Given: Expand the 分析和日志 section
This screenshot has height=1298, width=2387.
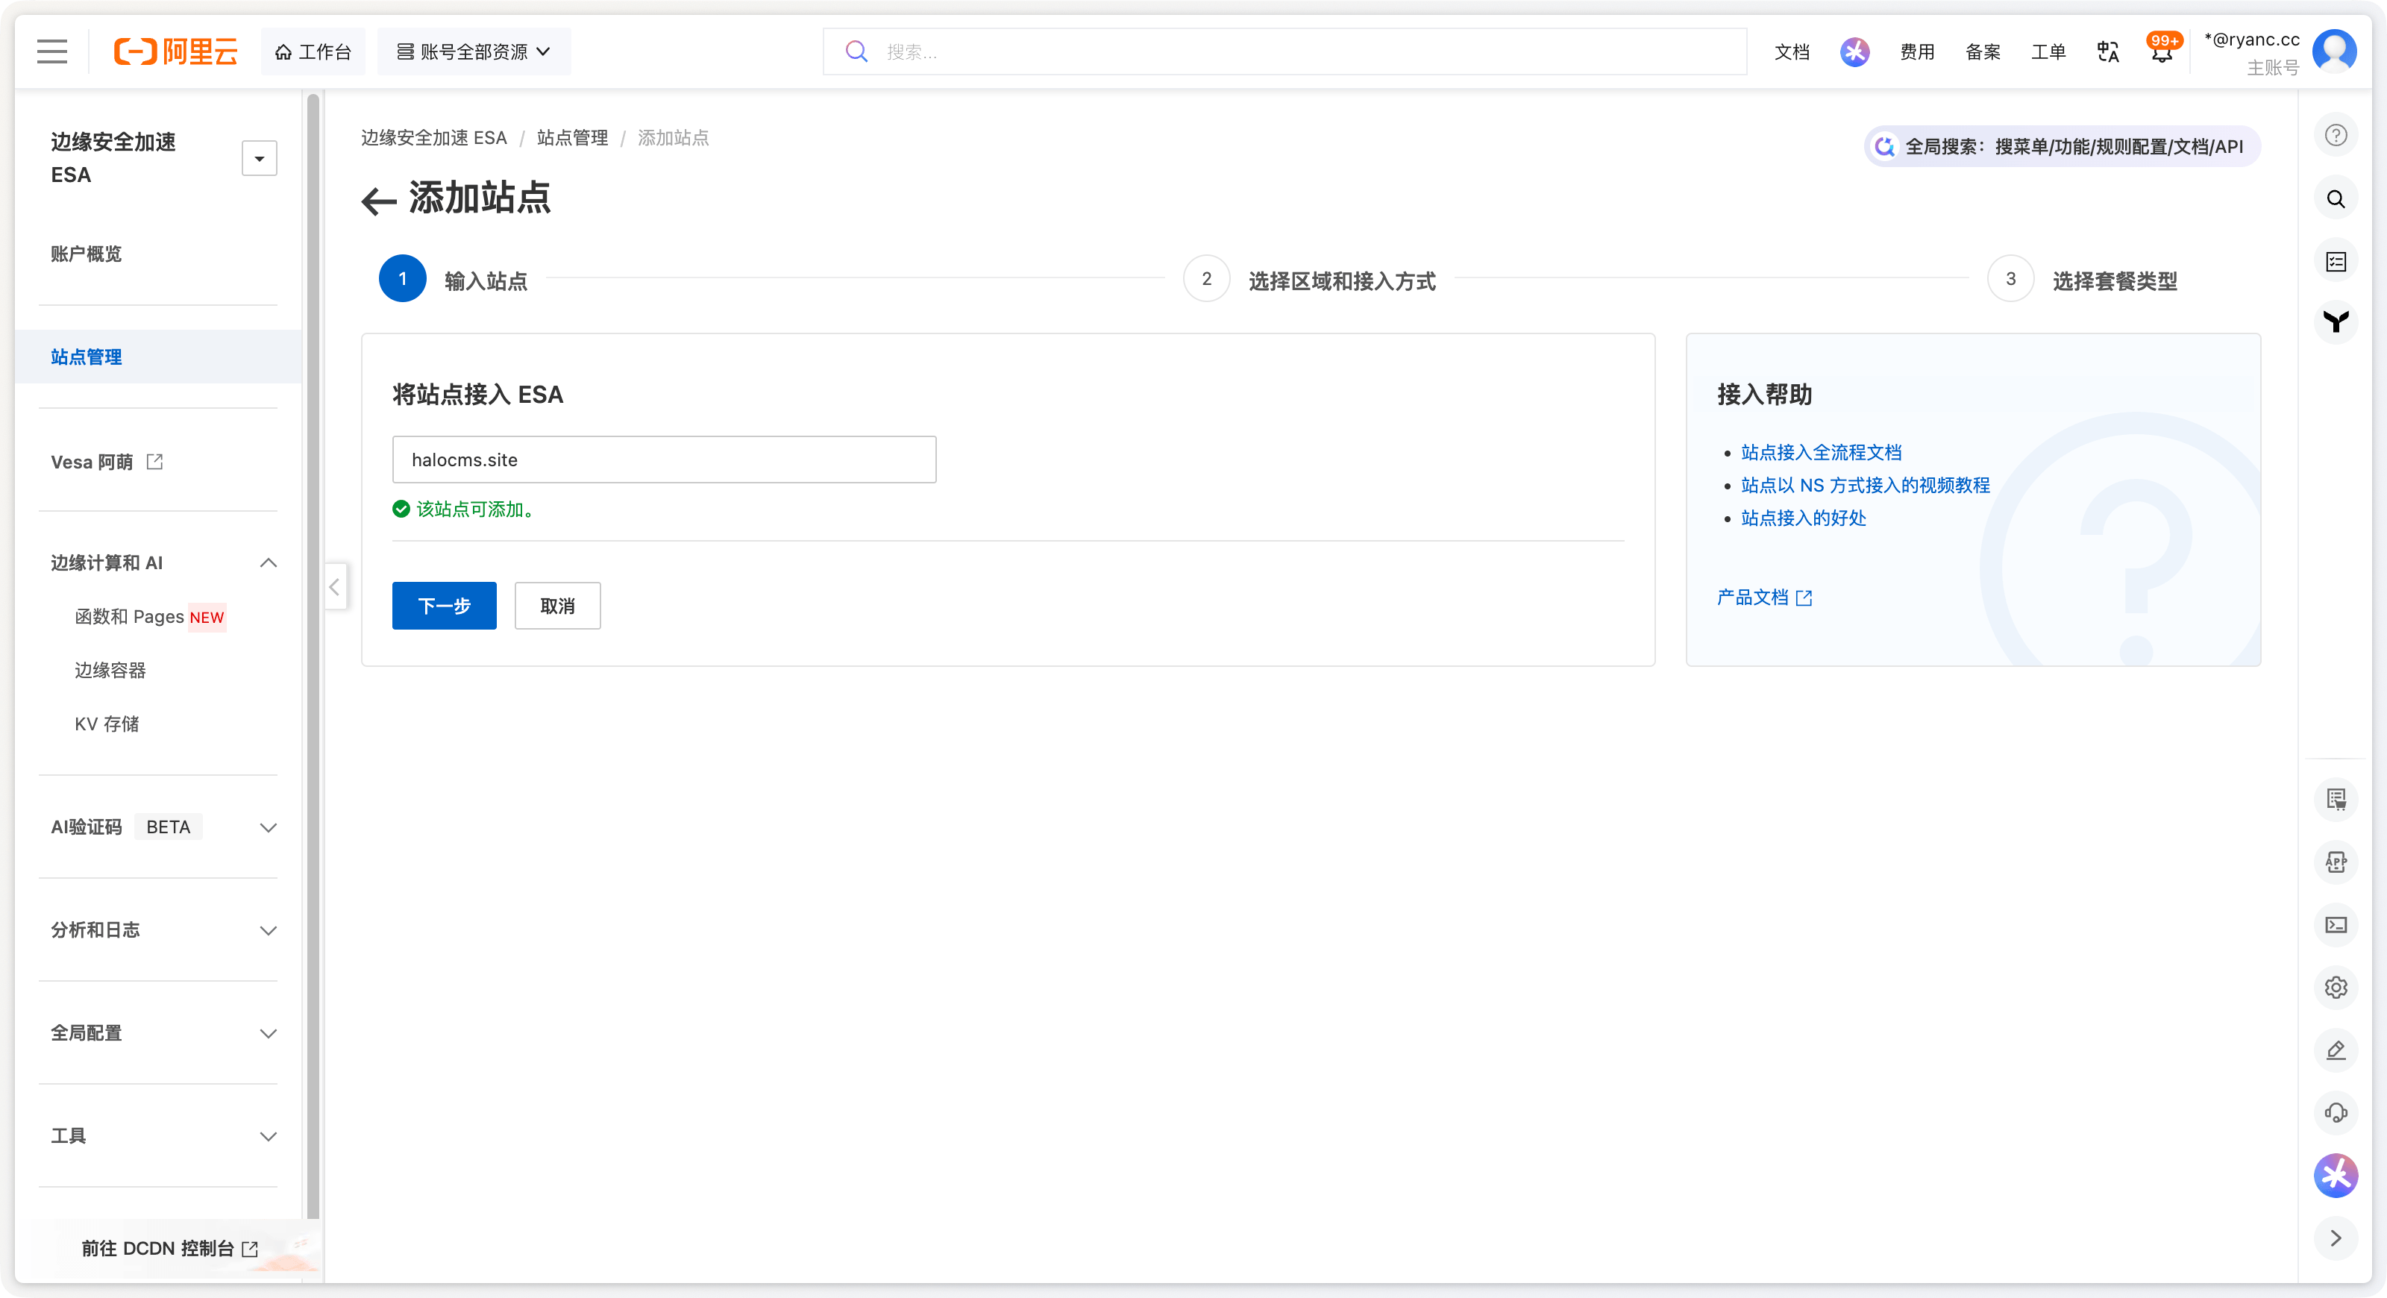Looking at the screenshot, I should point(268,930).
